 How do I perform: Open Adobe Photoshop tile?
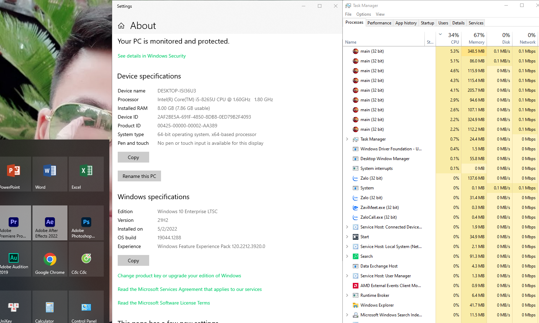click(86, 223)
